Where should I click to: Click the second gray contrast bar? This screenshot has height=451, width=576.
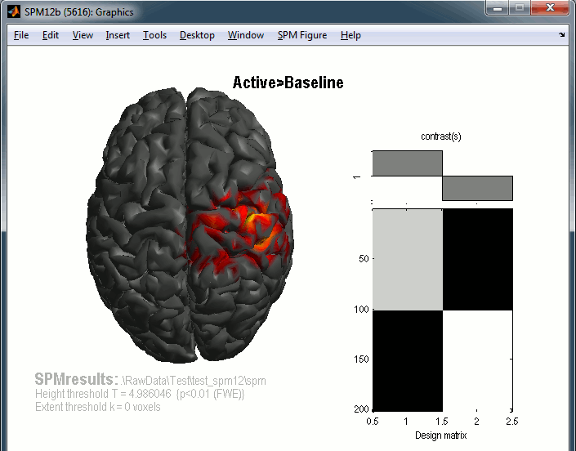pyautogui.click(x=477, y=188)
